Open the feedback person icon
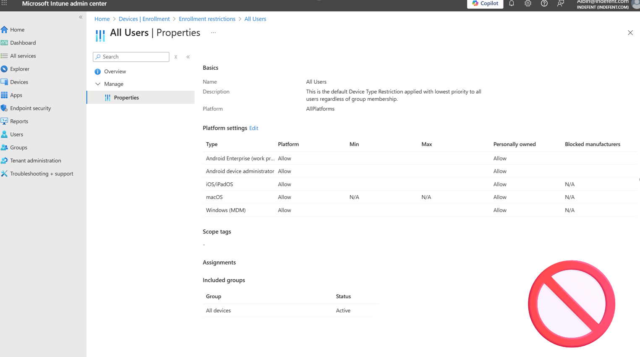640x357 pixels. click(560, 4)
